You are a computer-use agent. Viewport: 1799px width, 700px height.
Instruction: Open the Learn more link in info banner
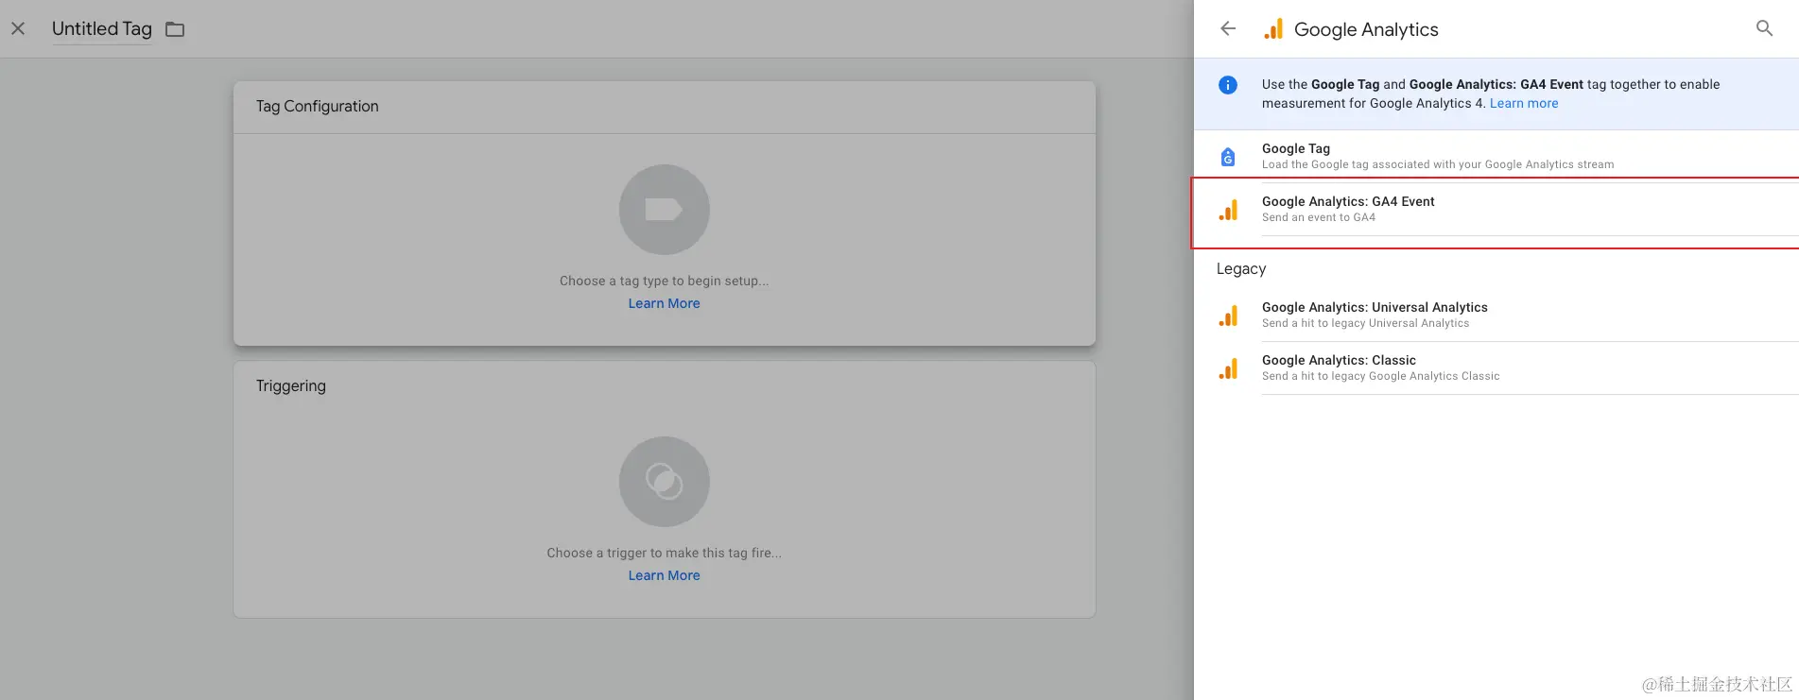[1524, 104]
